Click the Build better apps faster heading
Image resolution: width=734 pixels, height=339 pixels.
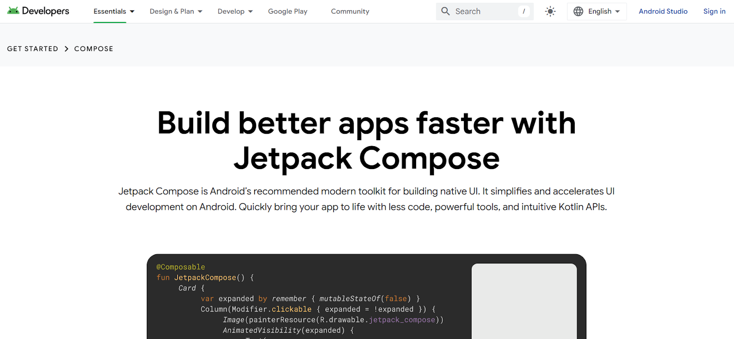pos(367,141)
